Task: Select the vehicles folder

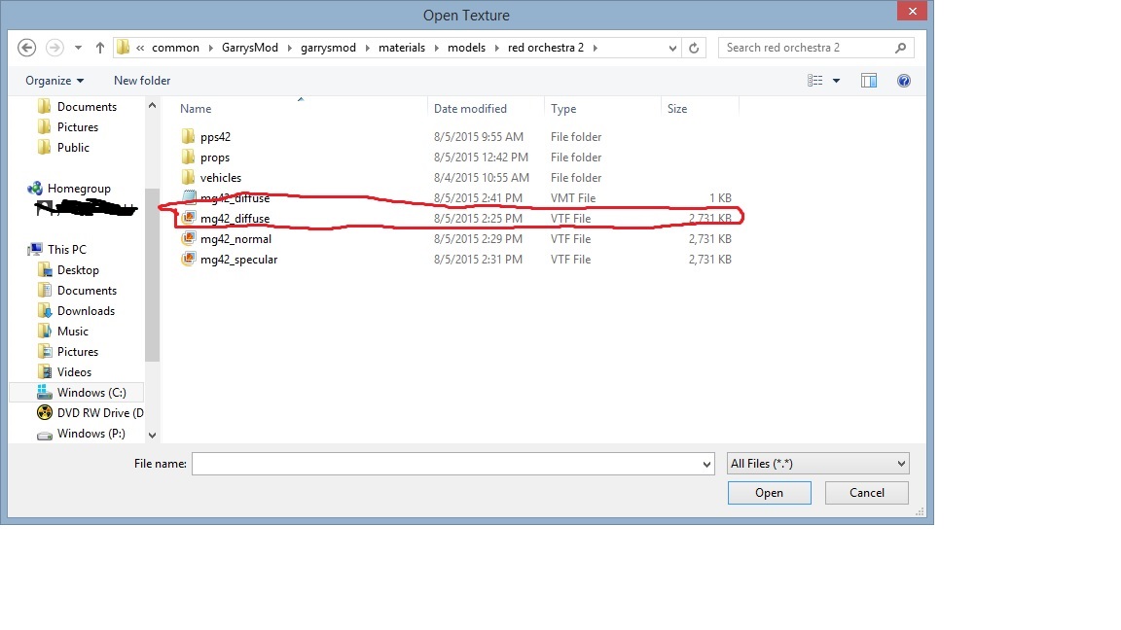Action: [x=220, y=178]
